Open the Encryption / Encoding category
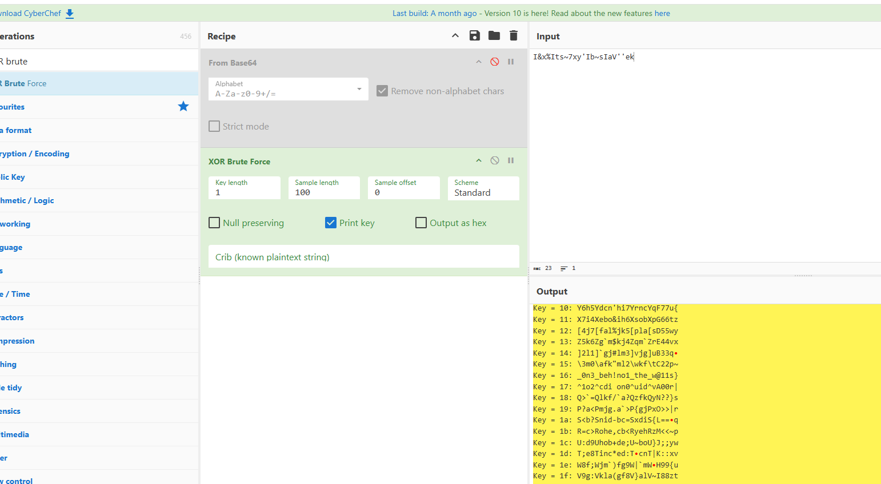Viewport: 881px width, 484px height. pos(35,154)
